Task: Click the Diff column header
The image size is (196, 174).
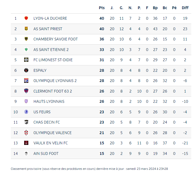Action: pyautogui.click(x=185, y=8)
